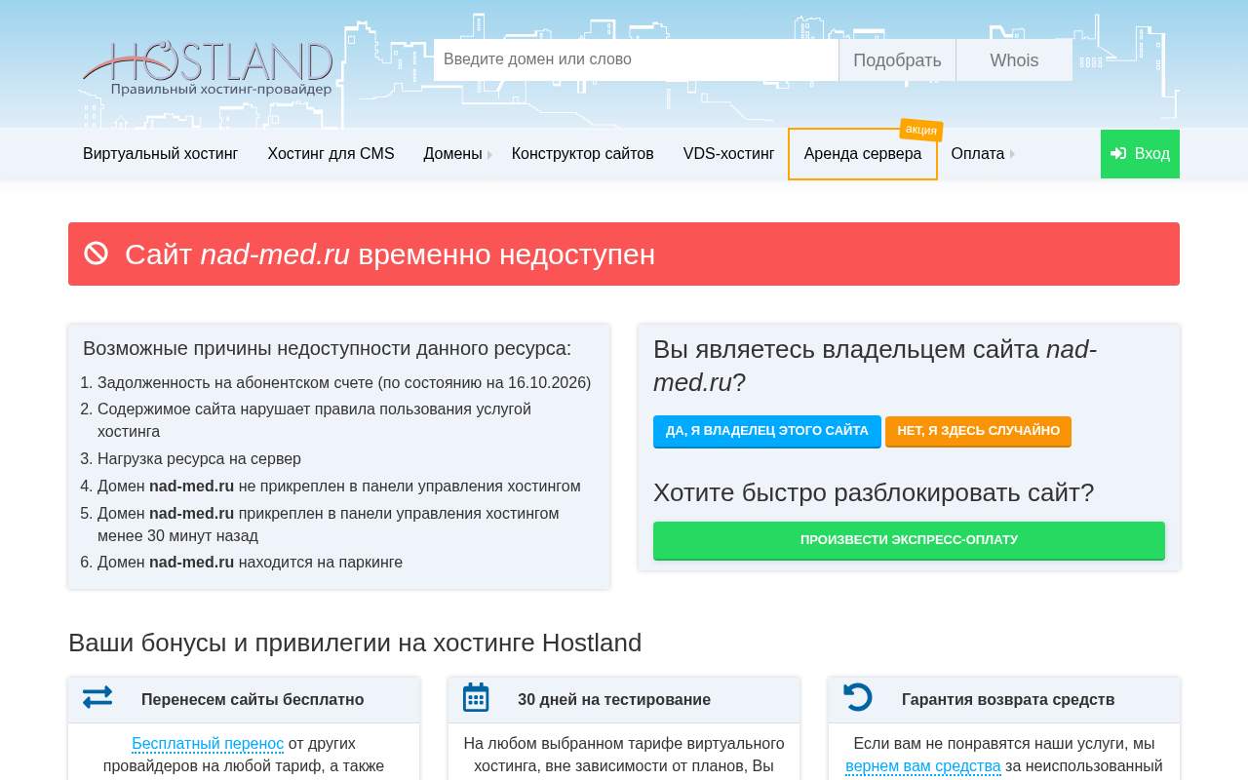Select Аренда сервера menu item
The height and width of the screenshot is (780, 1248).
click(x=863, y=154)
